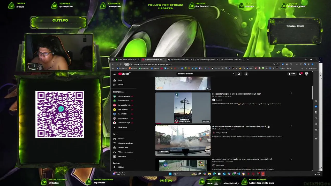Screen dimensions: 331x186
Task: Open a new browser tab
Action: pos(248,60)
